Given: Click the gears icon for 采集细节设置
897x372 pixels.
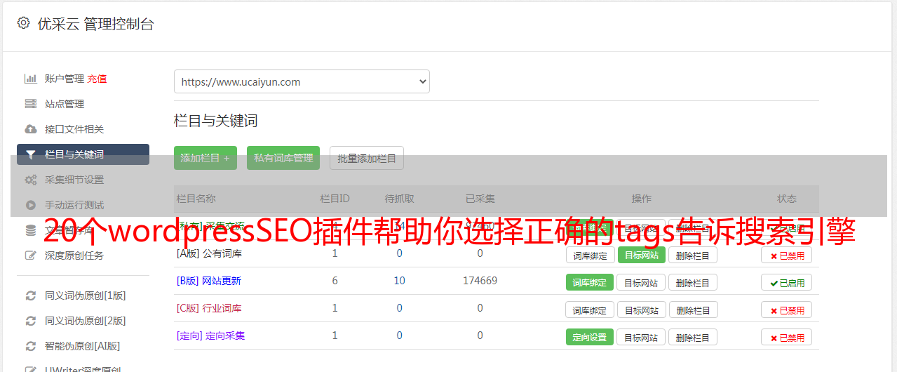Looking at the screenshot, I should 30,180.
